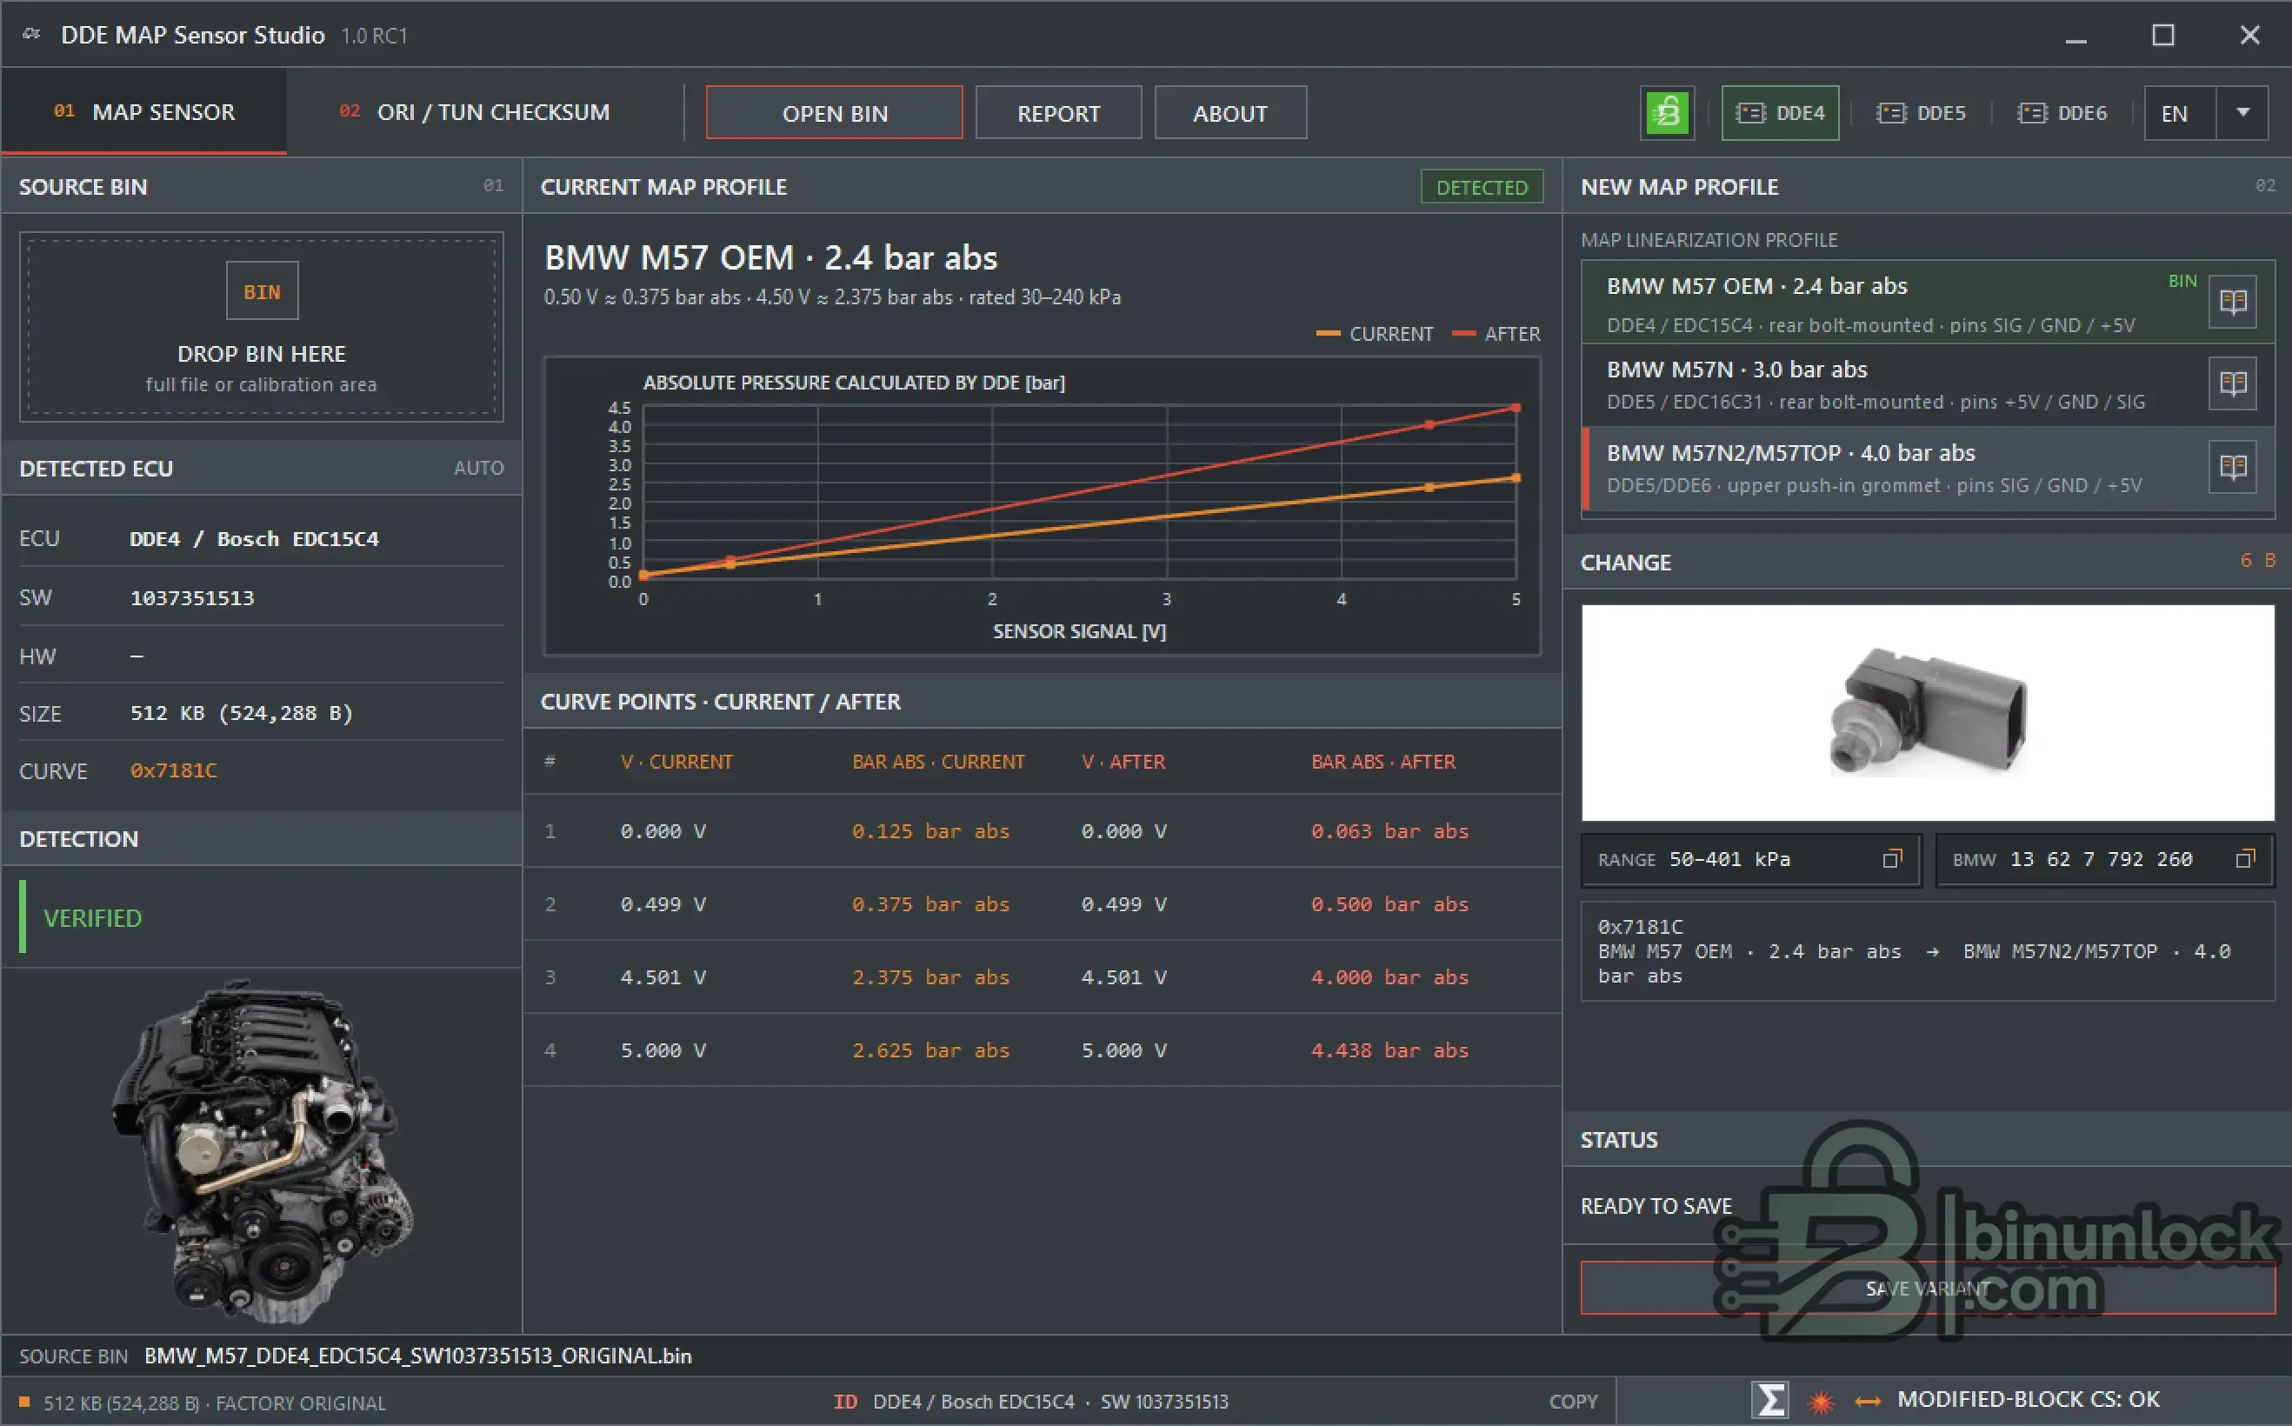Switch to DDE5 ECU mode
This screenshot has width=2292, height=1426.
1921,113
